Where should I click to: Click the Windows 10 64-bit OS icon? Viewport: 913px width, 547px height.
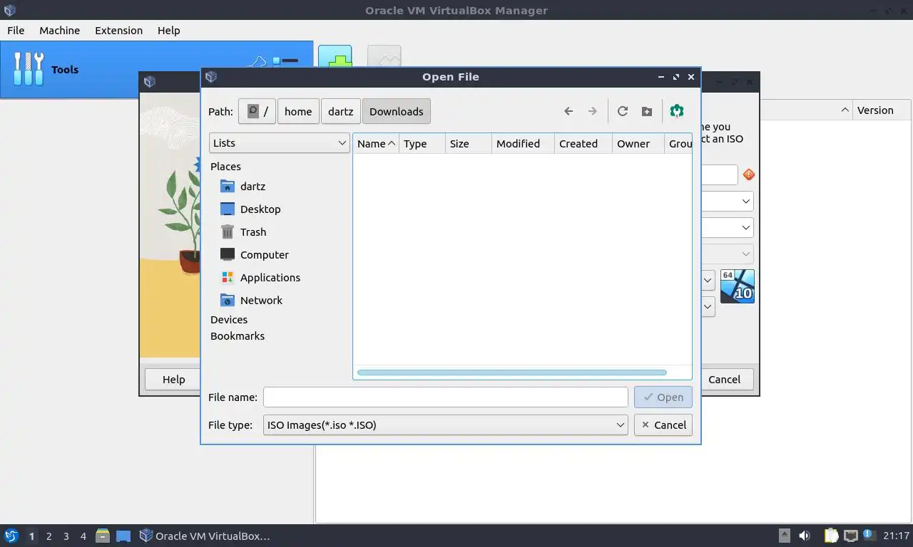pyautogui.click(x=737, y=286)
